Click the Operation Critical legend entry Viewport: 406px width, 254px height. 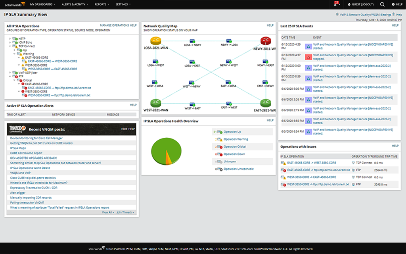235,147
